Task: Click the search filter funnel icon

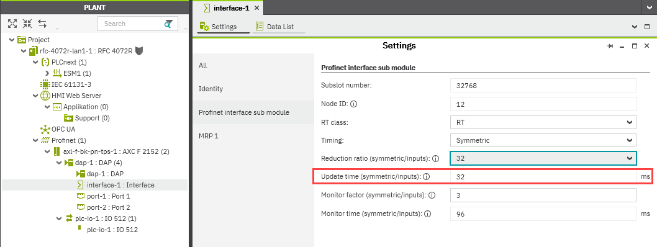Action: coord(168,24)
